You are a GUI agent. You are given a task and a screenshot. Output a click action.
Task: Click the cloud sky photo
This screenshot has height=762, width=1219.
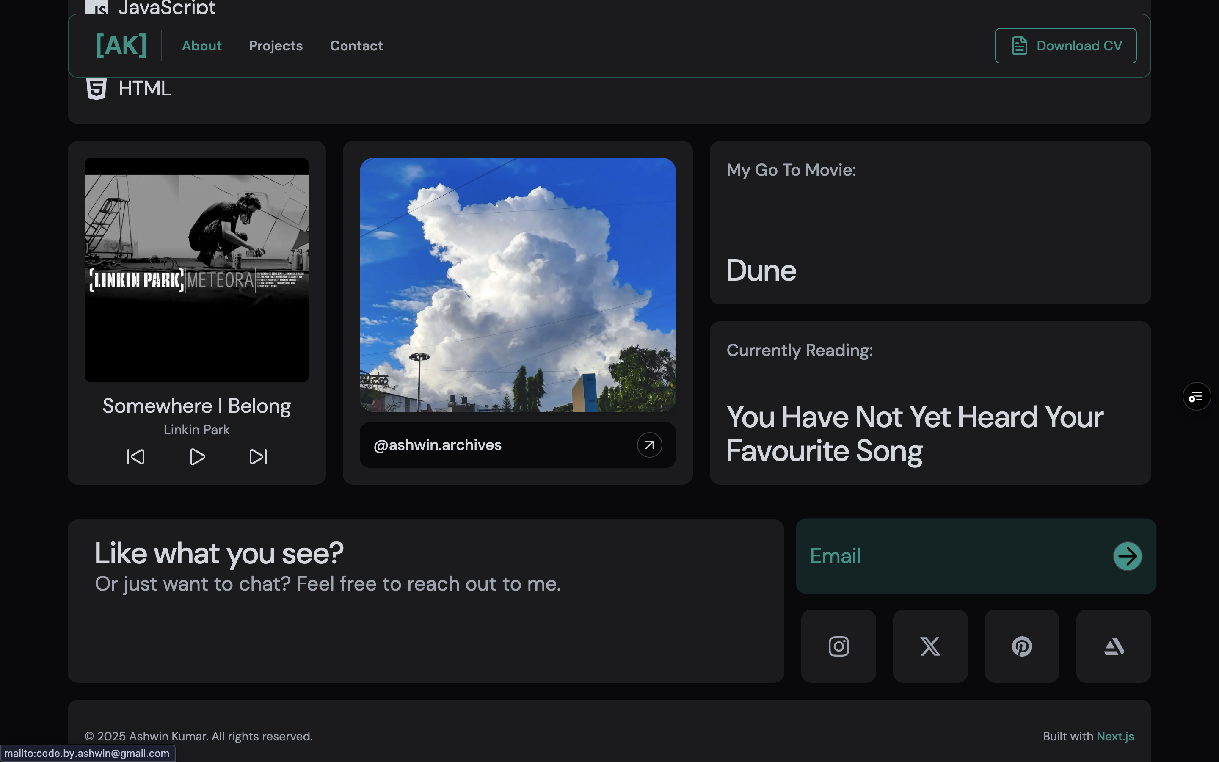coord(517,285)
